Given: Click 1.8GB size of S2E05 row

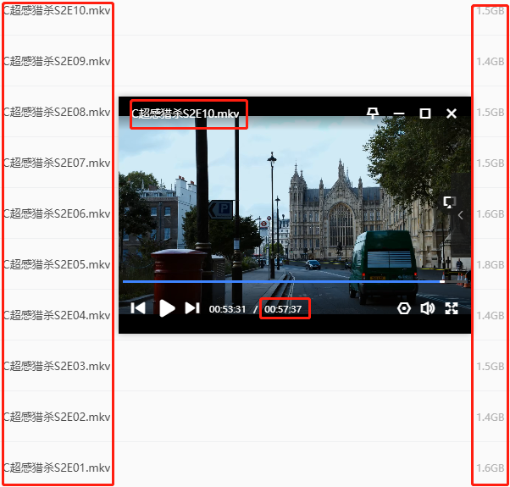Looking at the screenshot, I should coord(491,264).
